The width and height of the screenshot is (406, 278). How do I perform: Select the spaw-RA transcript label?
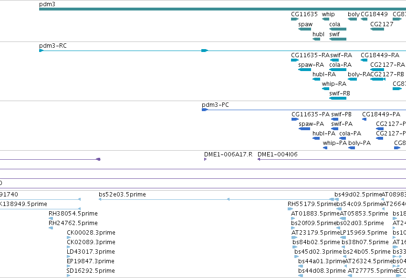tap(311, 65)
